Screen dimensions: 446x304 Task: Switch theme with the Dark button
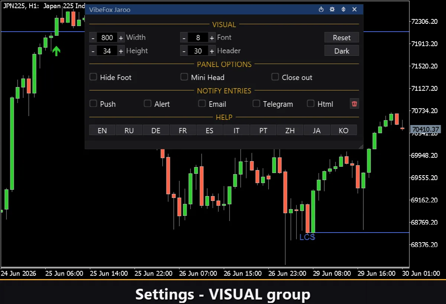pyautogui.click(x=342, y=51)
